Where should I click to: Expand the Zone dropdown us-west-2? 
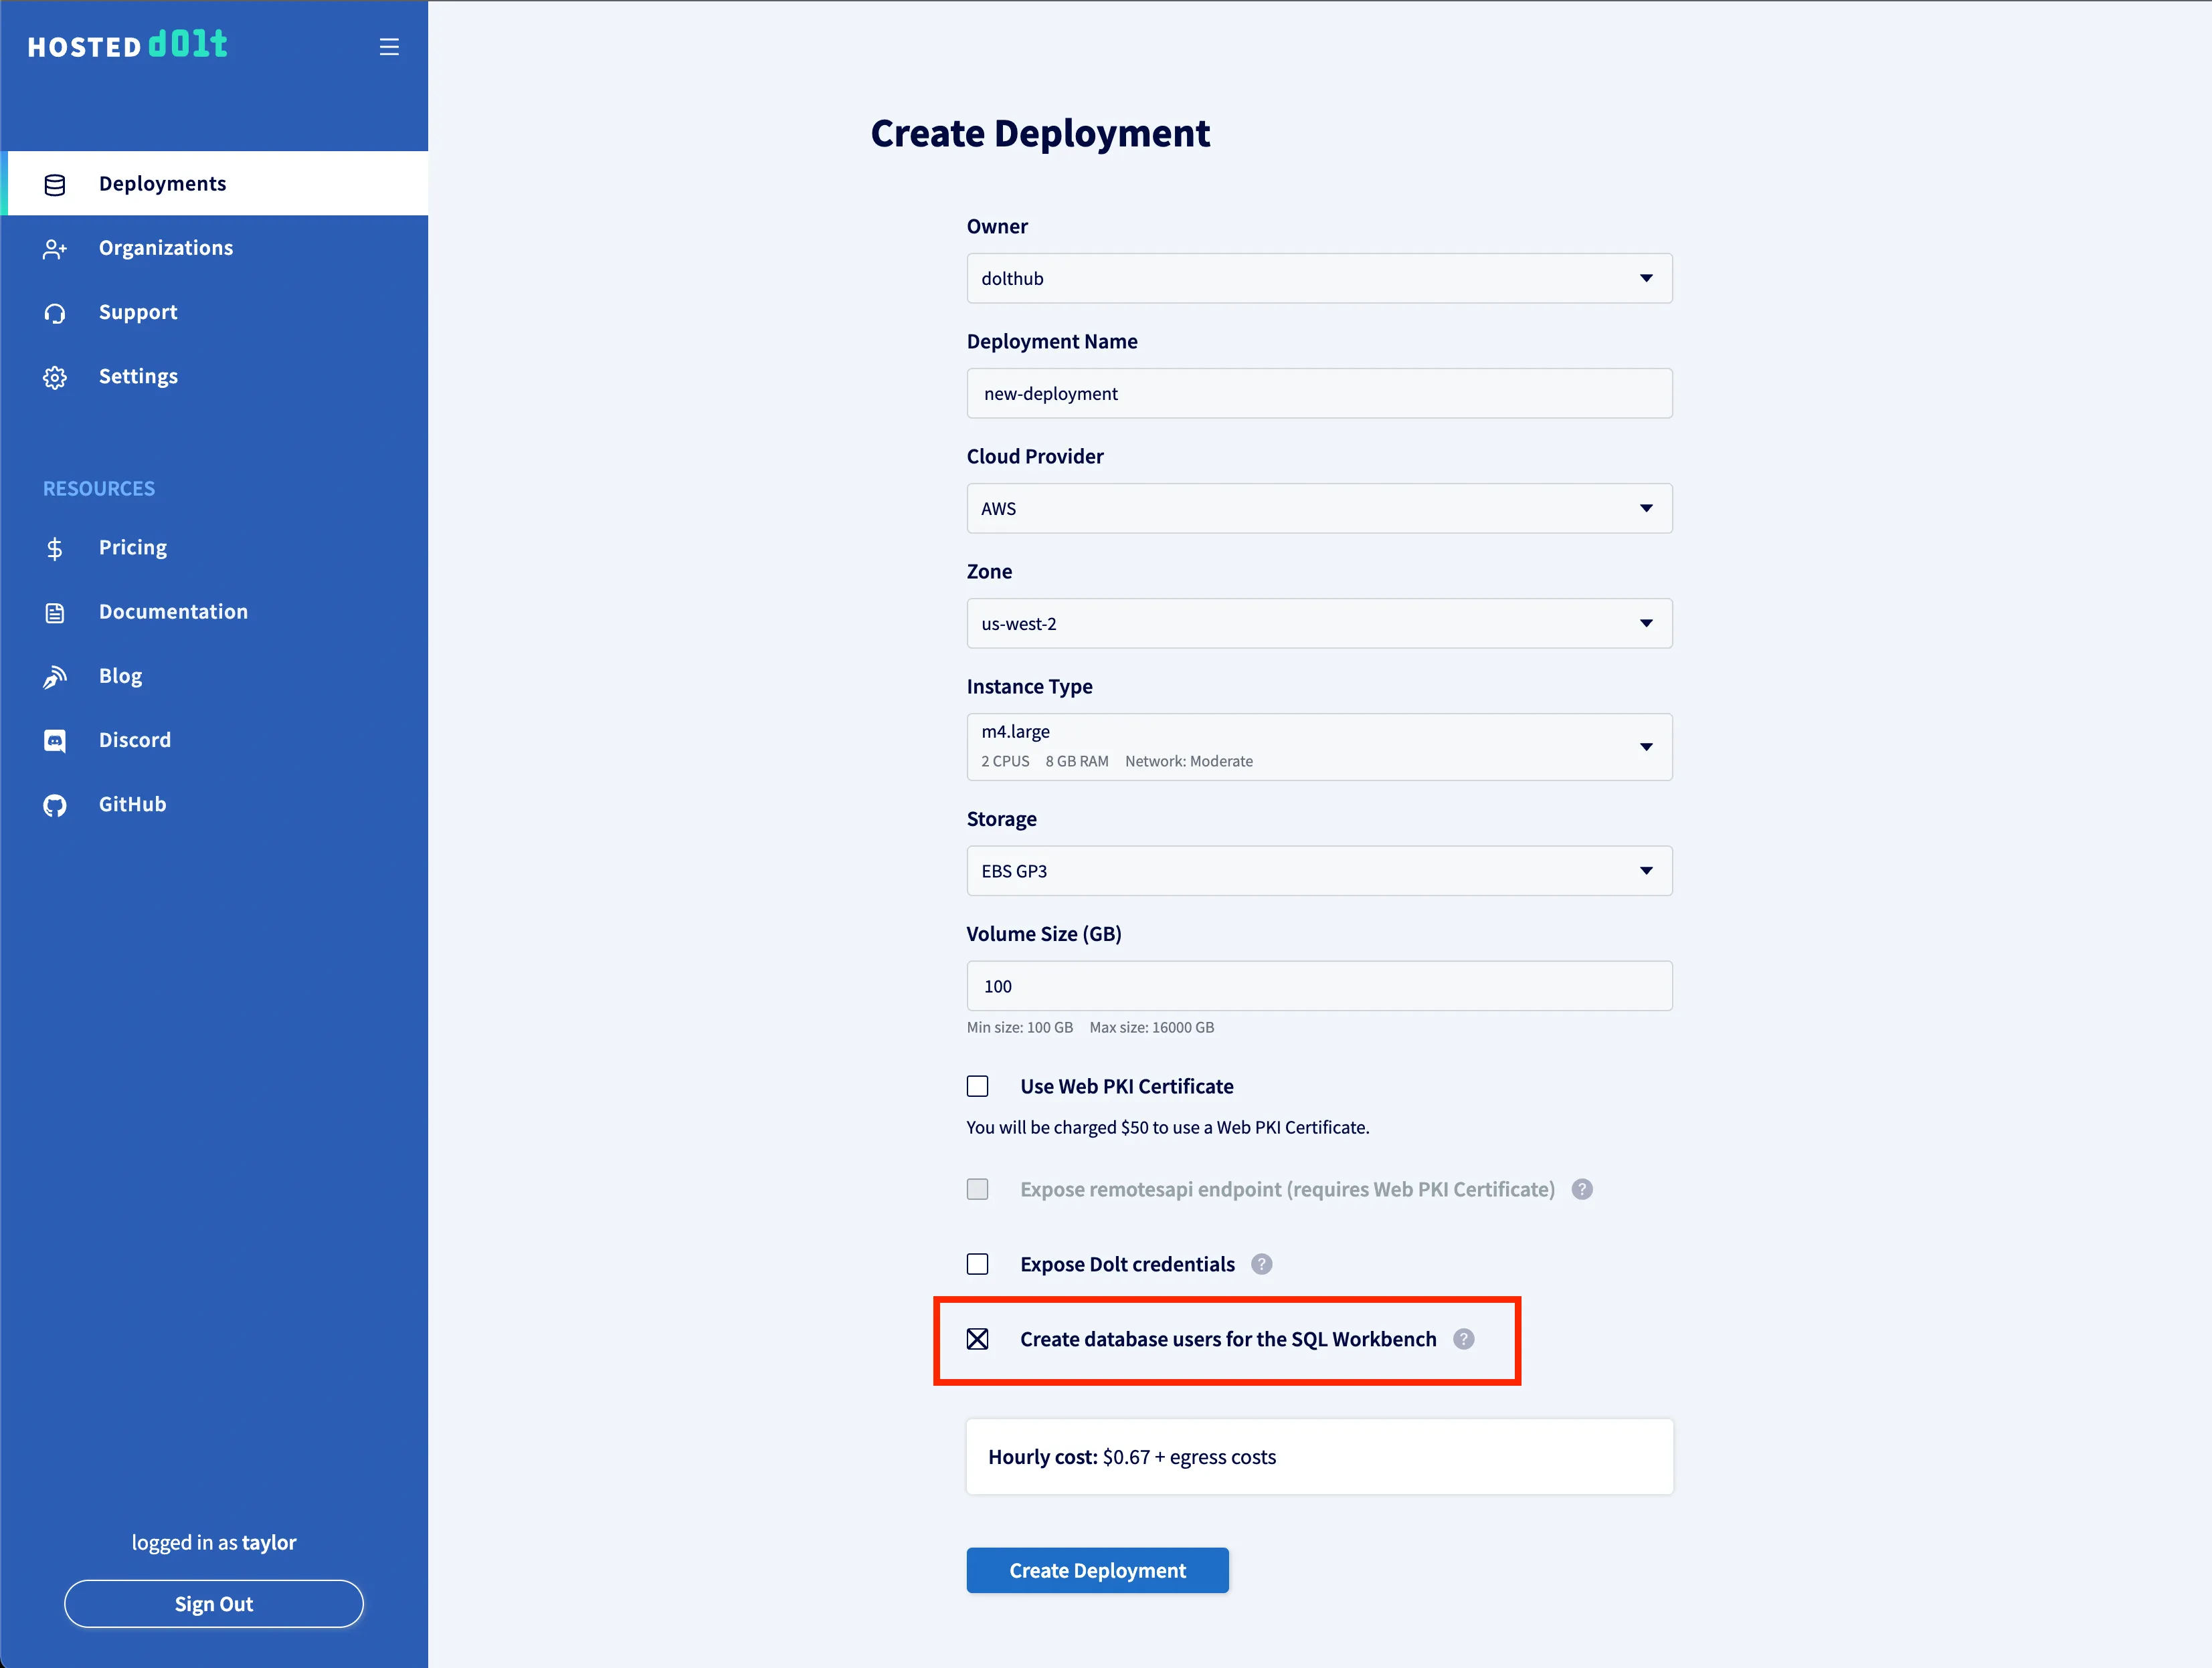point(1319,623)
